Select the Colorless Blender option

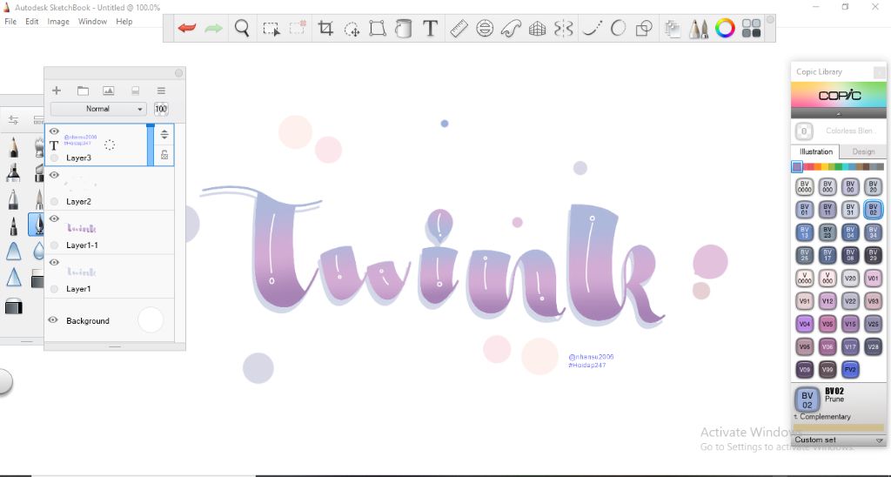[839, 131]
